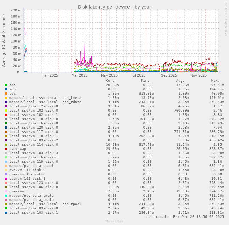Click the 'Min:' column header

pos(145,81)
